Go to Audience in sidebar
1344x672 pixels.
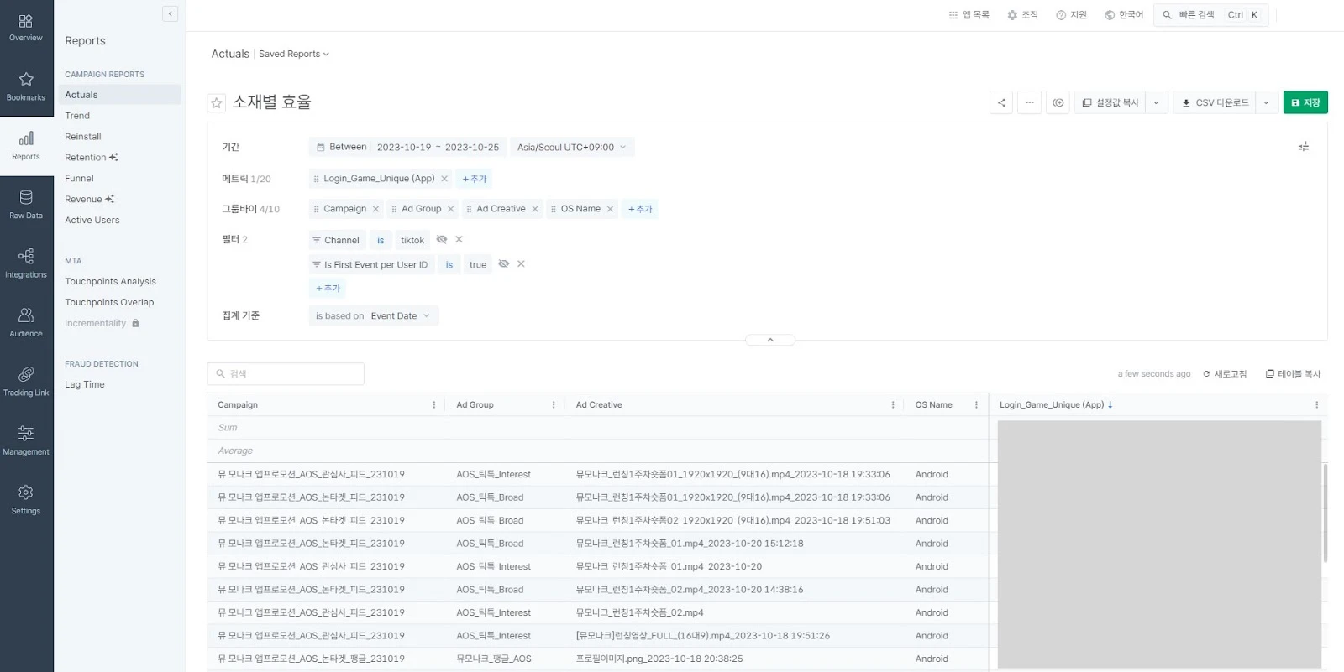point(26,322)
